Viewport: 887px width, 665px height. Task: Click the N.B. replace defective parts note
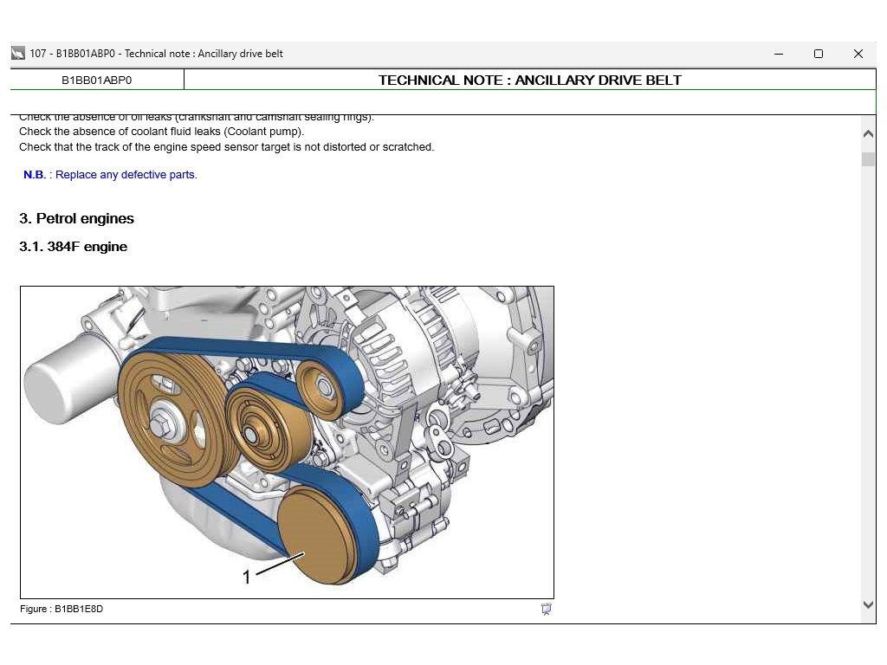(110, 175)
